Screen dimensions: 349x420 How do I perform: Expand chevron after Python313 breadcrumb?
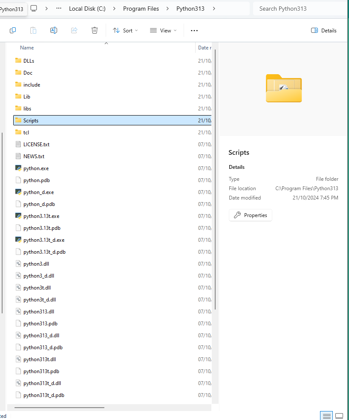pos(214,9)
